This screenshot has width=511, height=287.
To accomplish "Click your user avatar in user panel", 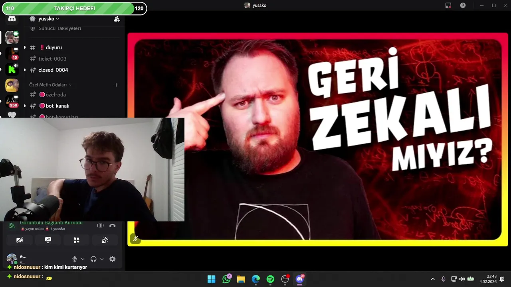I will coord(12,259).
